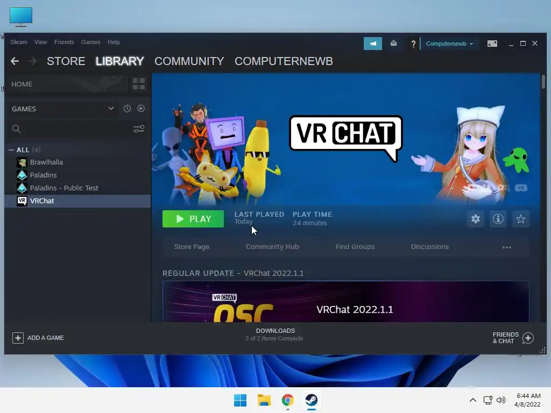Viewport: 551px width, 413px height.
Task: Open File Explorer from taskbar
Action: 264,400
